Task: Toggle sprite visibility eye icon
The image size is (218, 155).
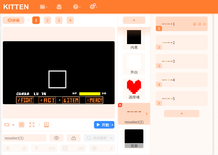Action: (57, 138)
